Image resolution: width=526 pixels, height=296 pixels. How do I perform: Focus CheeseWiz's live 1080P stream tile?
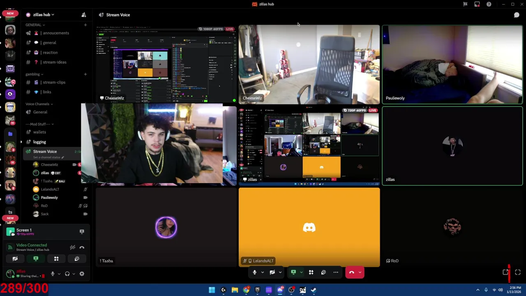(166, 65)
